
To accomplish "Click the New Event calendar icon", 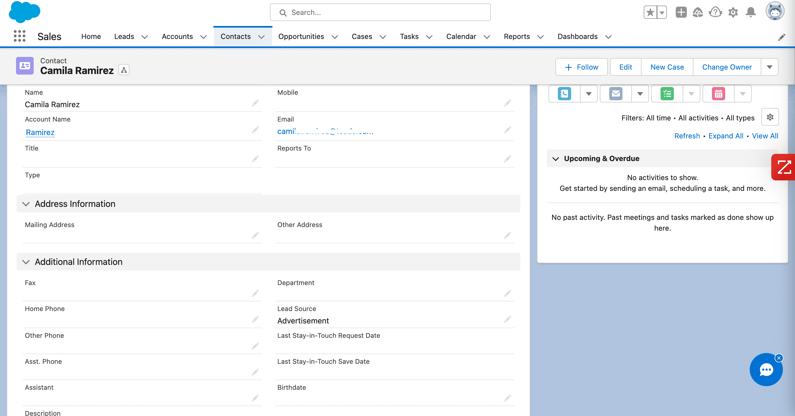I will click(718, 94).
